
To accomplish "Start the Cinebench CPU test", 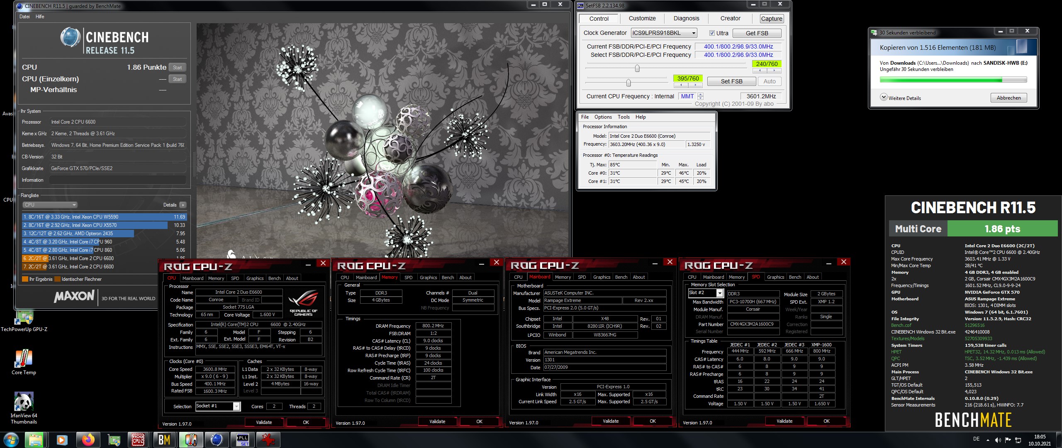I will [177, 68].
